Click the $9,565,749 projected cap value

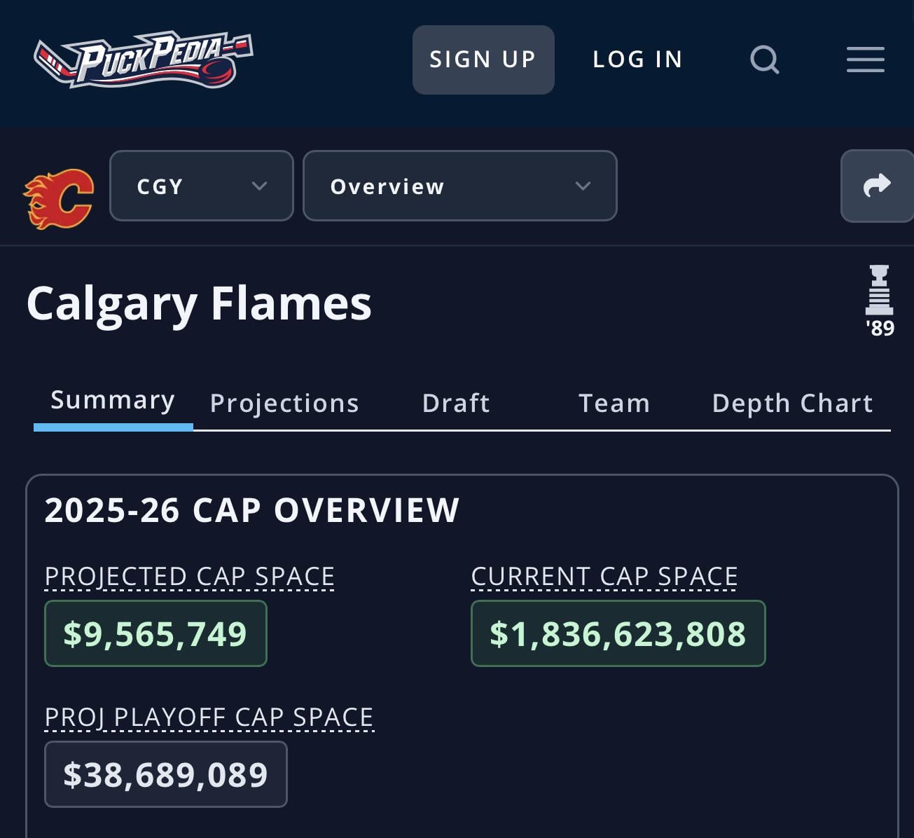[155, 633]
